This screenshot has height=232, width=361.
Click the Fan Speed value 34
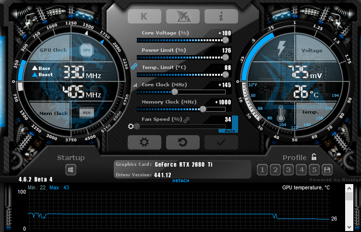coord(228,119)
